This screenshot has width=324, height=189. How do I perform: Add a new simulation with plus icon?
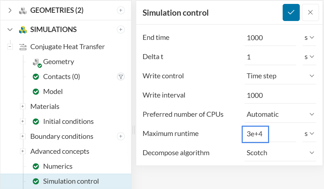coord(121,30)
